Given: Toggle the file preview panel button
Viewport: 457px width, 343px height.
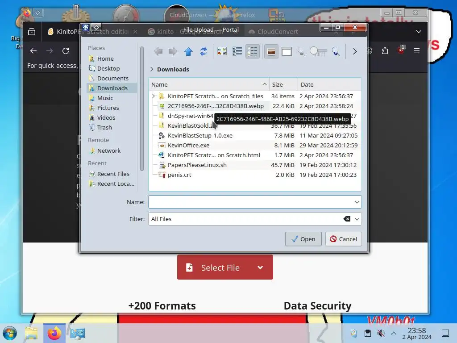Looking at the screenshot, I should tap(271, 52).
